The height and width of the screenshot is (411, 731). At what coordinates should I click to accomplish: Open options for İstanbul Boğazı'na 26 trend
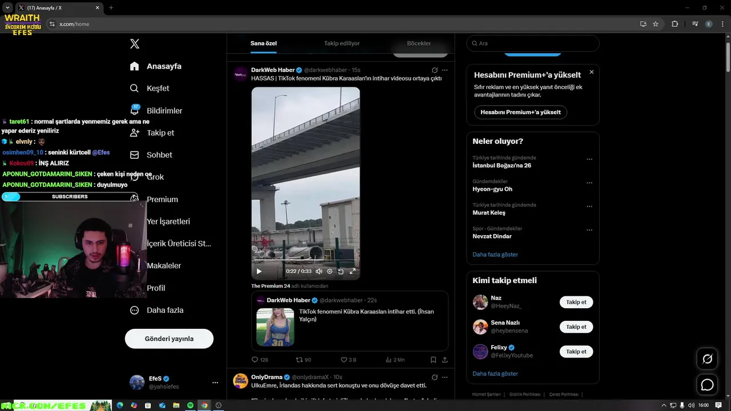589,159
